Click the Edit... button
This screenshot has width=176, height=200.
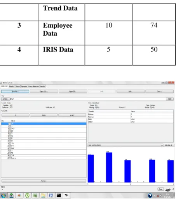coord(131,91)
